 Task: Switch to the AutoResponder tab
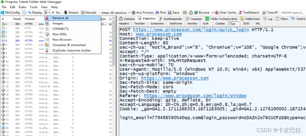click(171, 19)
